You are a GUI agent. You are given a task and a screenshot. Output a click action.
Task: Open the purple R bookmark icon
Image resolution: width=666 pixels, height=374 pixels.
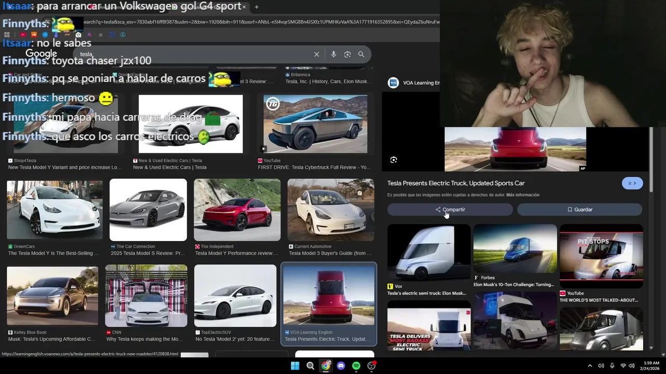click(89, 35)
